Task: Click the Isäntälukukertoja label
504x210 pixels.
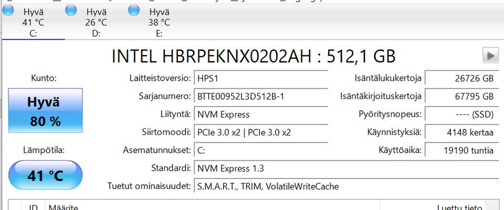Action: 388,78
